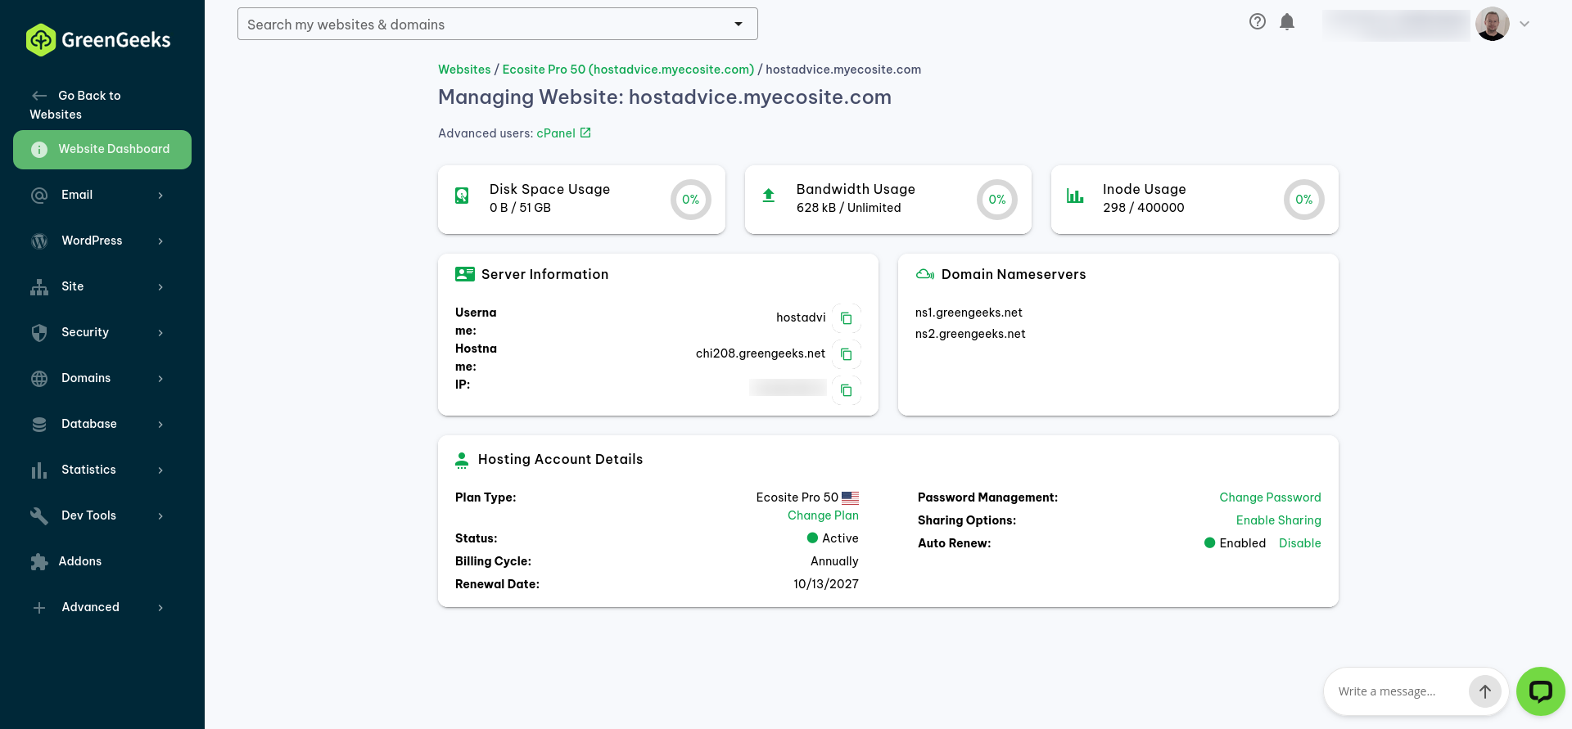The height and width of the screenshot is (729, 1572).
Task: Expand the WordPress sidebar menu
Action: 102,241
